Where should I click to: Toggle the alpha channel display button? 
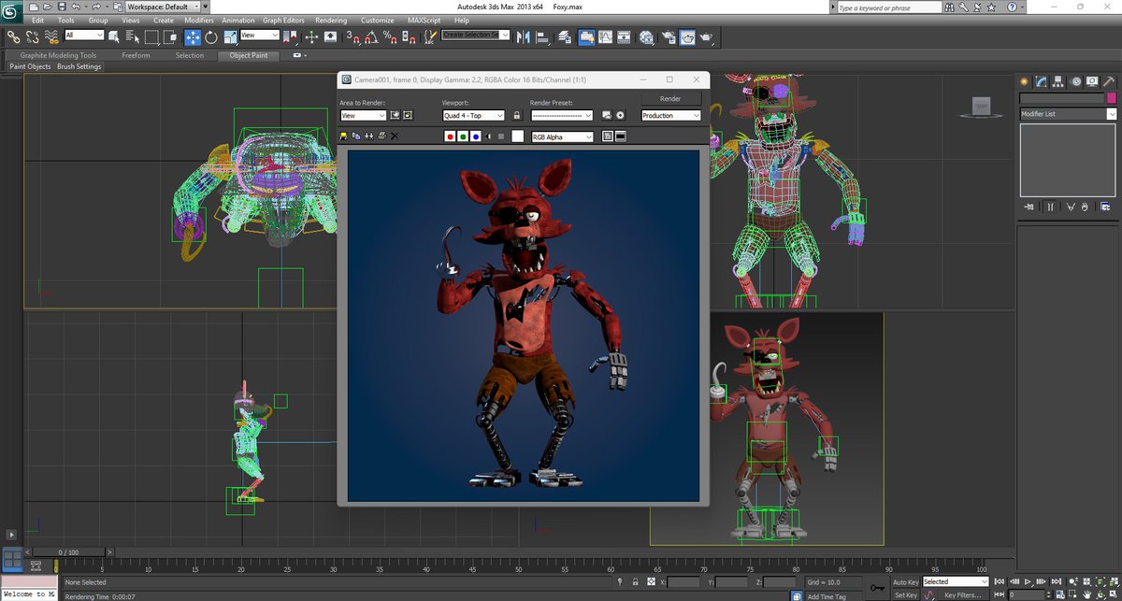click(488, 136)
